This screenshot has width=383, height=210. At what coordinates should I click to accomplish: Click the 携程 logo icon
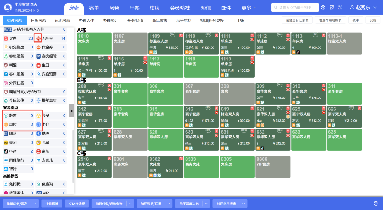39,134
